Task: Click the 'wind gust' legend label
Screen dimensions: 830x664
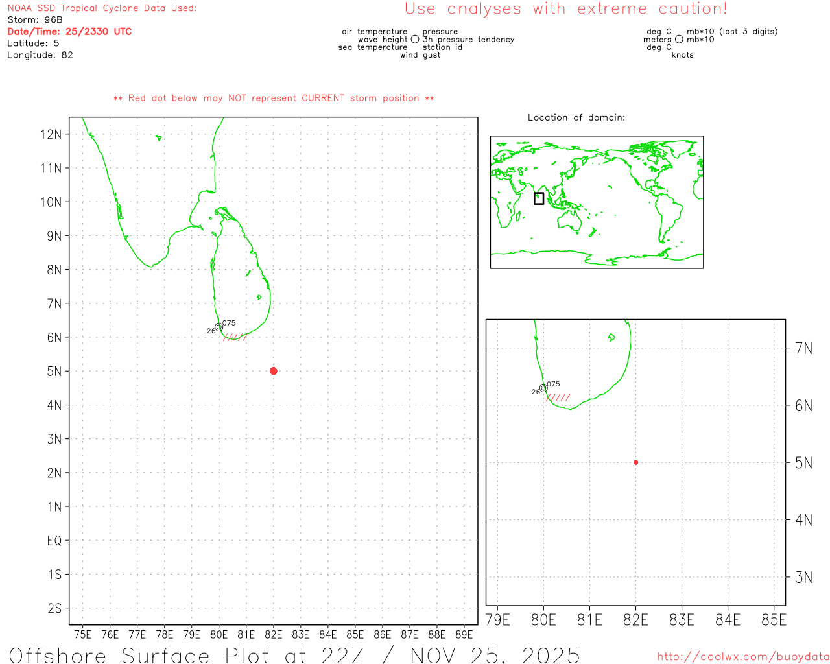Action: 420,55
